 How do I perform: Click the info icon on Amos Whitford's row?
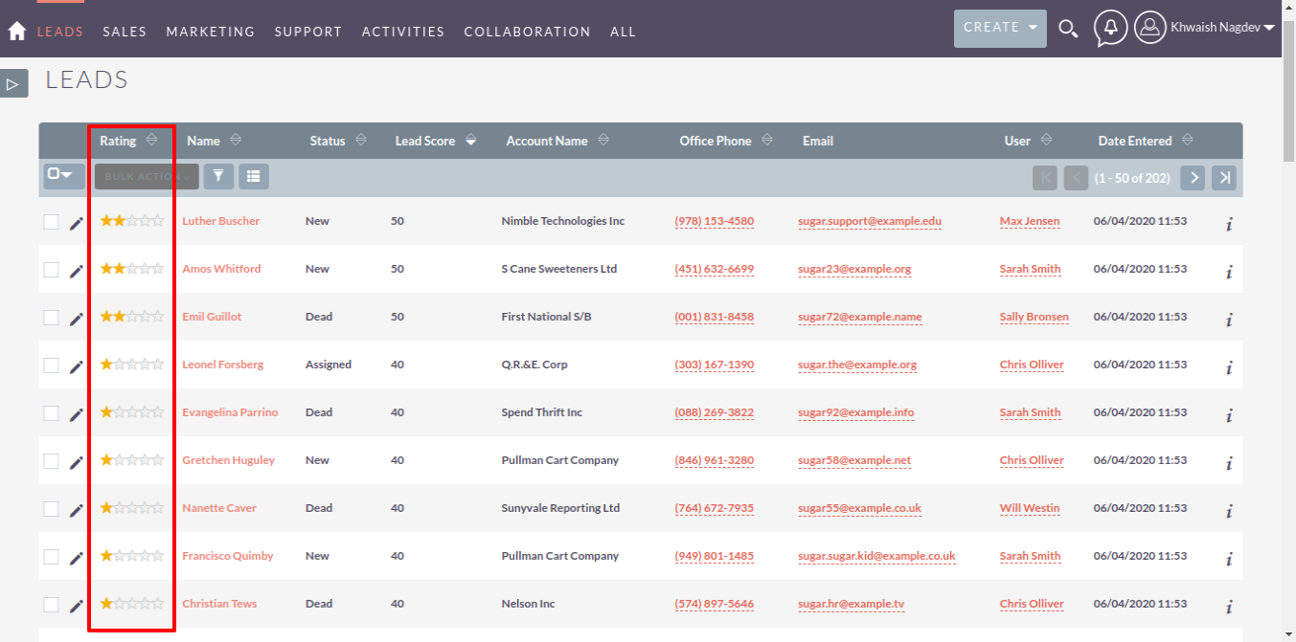1228,271
